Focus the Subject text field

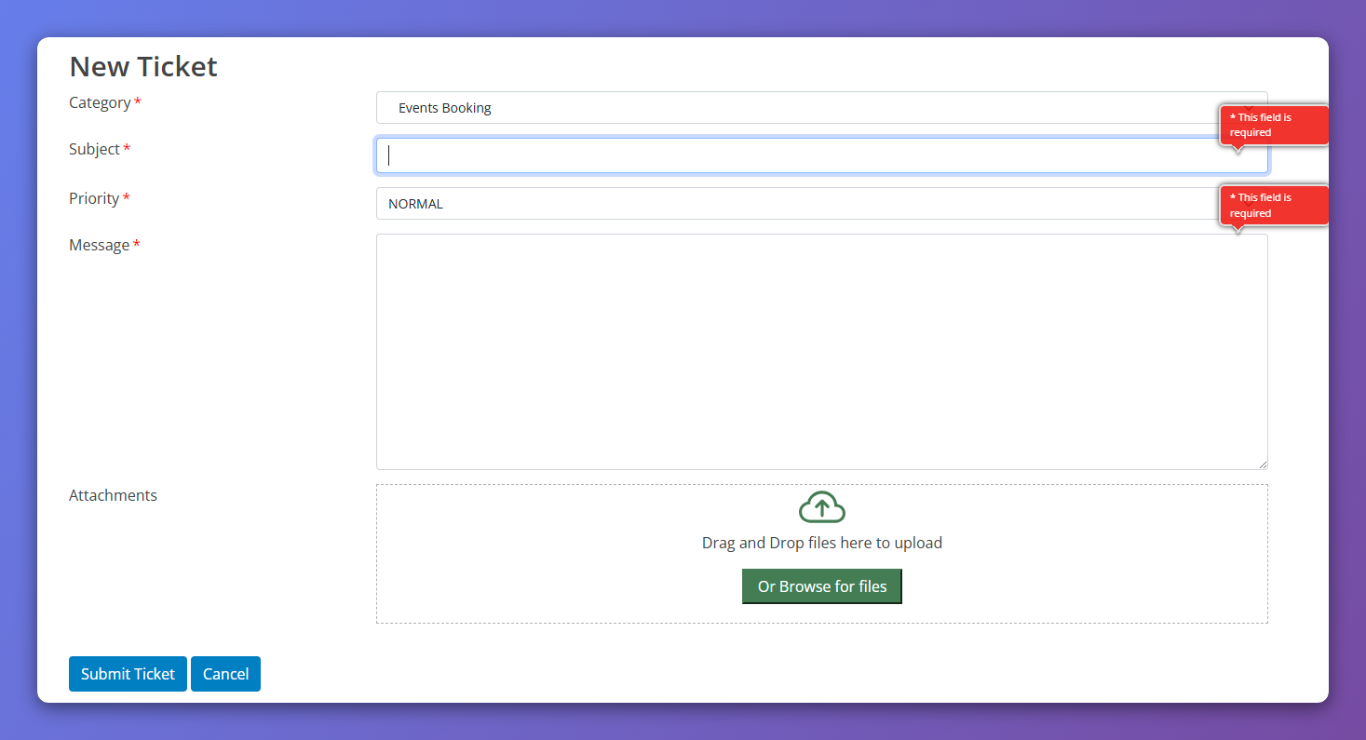tap(801, 155)
